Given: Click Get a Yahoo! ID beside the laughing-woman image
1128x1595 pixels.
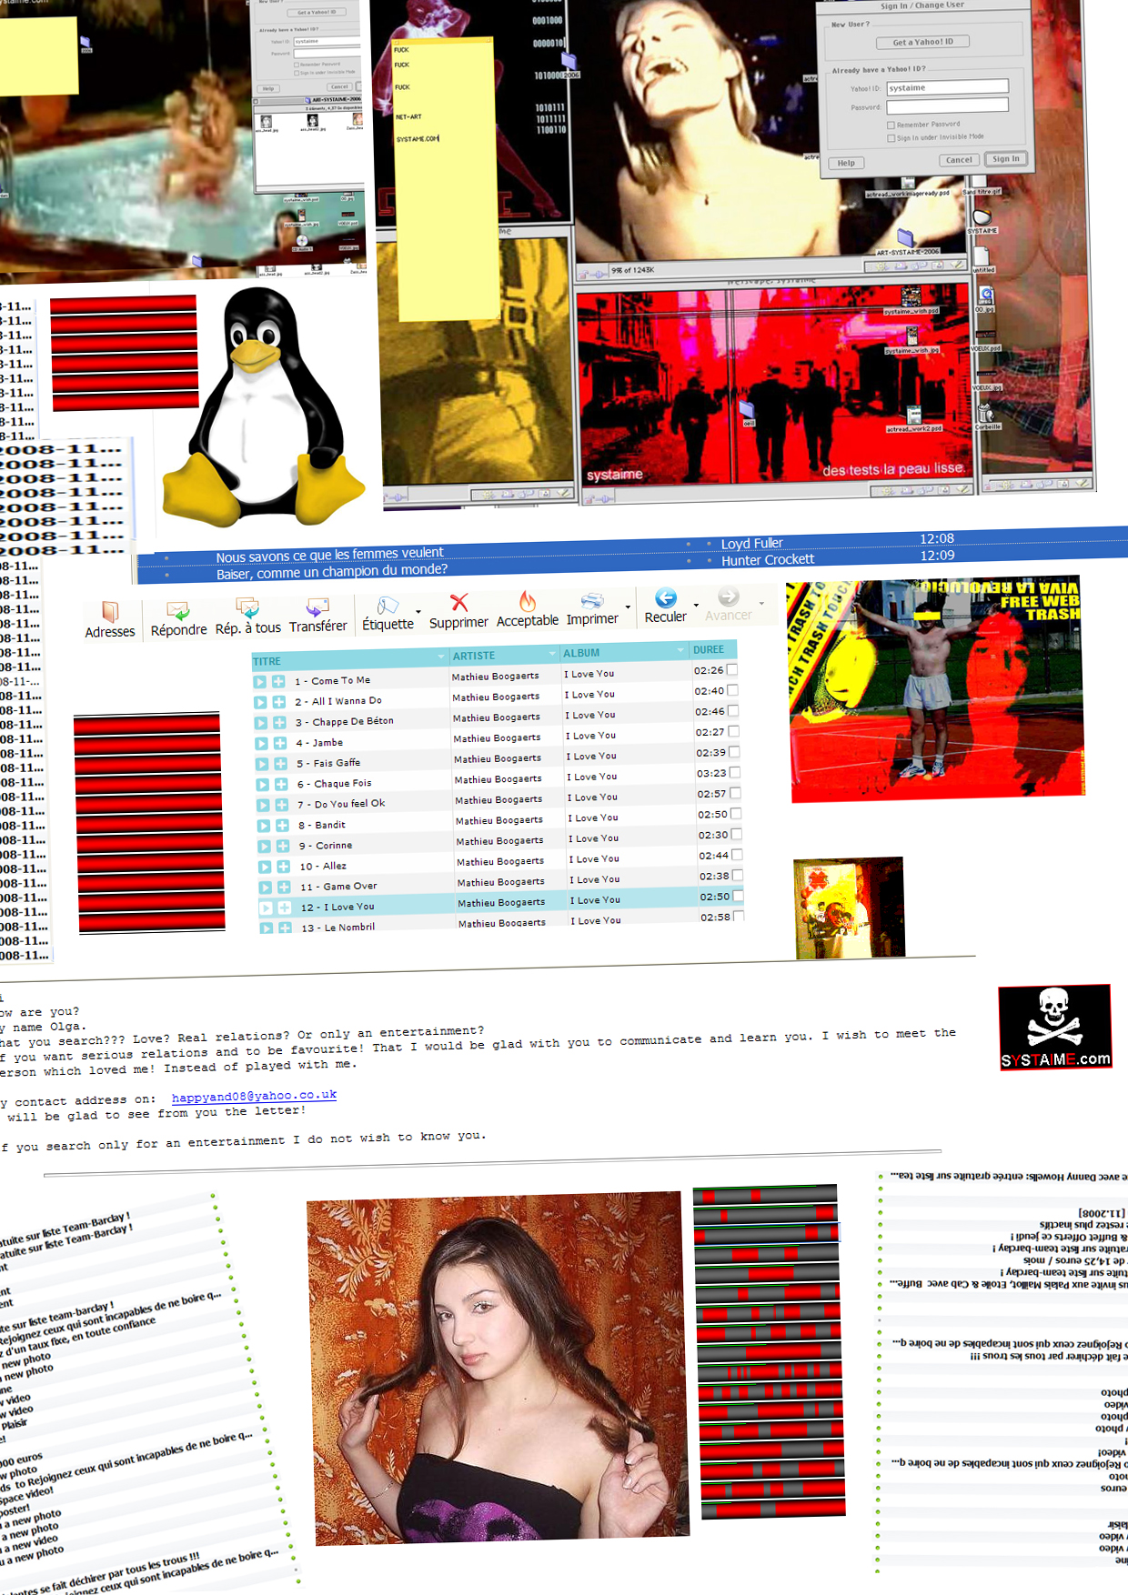Looking at the screenshot, I should click(x=923, y=42).
